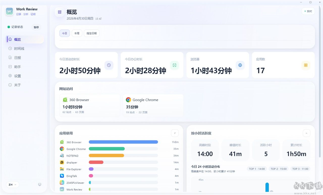Click the yellow apps icon on 应用数 card
Screen dimensions: 323x195
pyautogui.click(x=306, y=65)
